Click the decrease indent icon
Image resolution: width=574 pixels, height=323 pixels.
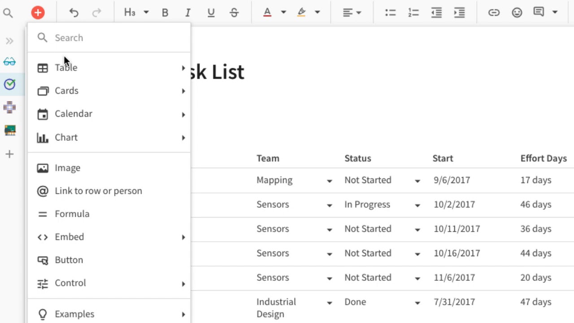coord(436,13)
